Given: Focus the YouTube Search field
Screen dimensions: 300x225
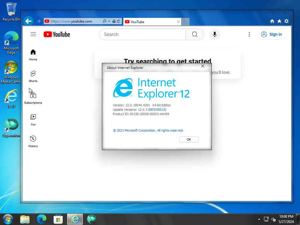Looking at the screenshot, I should tap(142, 35).
